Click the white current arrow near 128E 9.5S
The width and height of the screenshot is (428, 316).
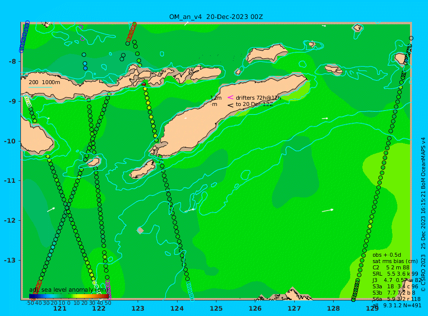(325, 119)
